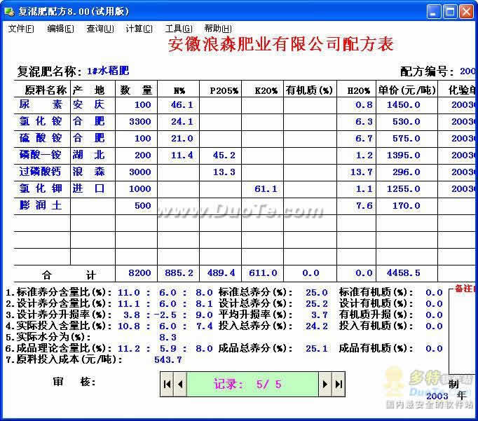Click the app icon in the title bar
The width and height of the screenshot is (478, 421).
[x=9, y=12]
